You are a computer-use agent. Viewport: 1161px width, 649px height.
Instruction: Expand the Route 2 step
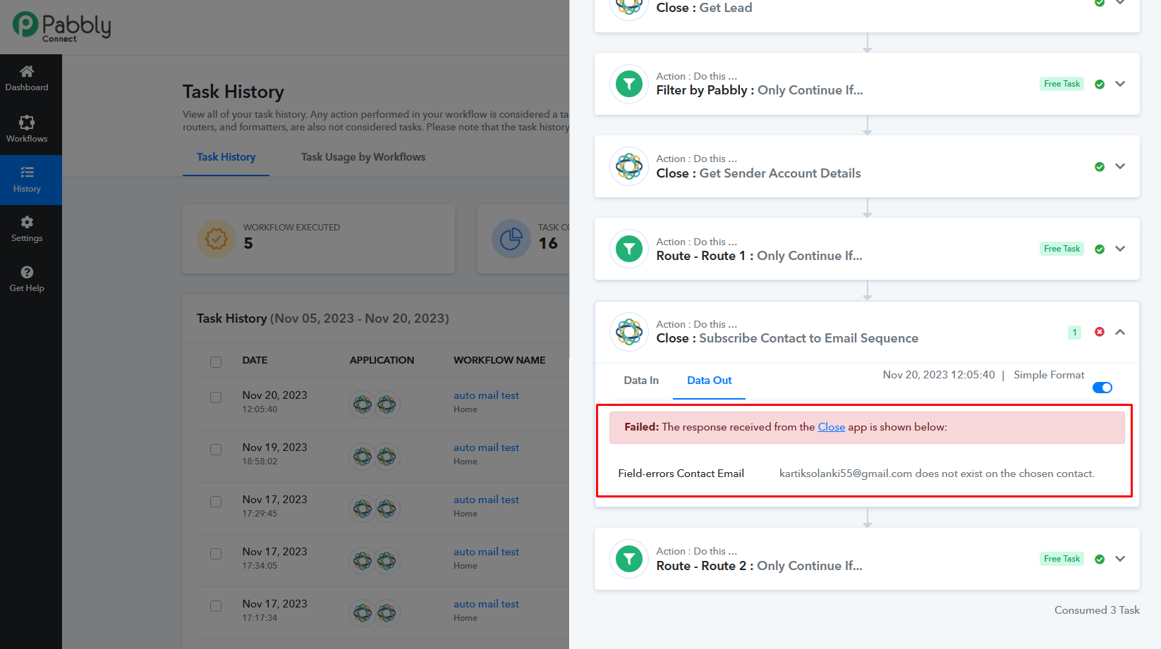pos(1120,559)
